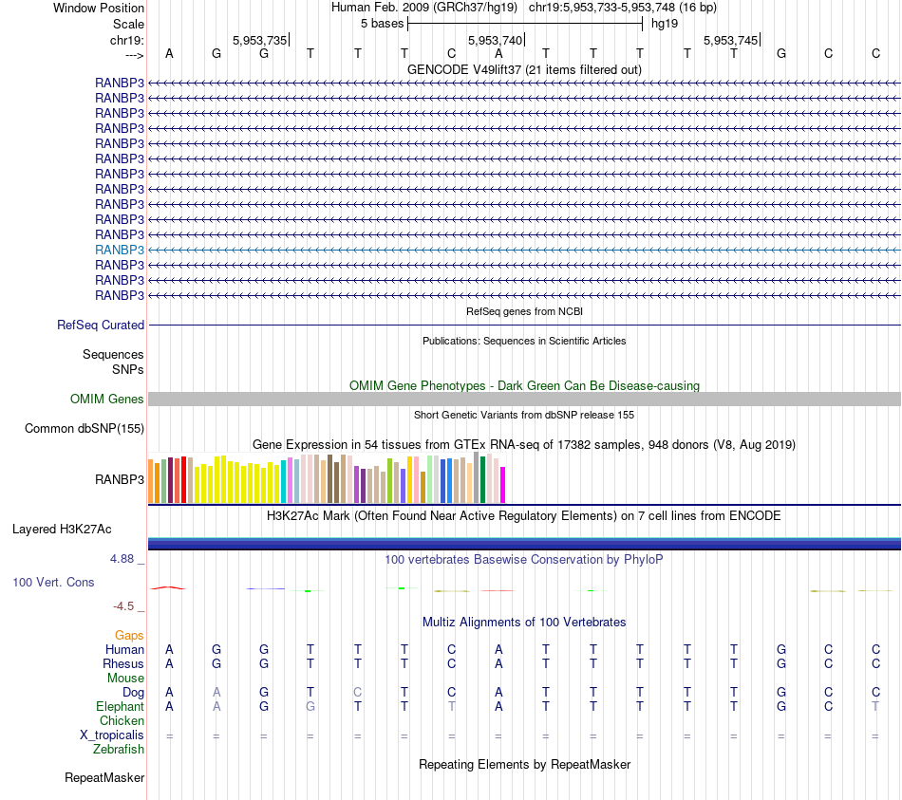Click the Human species label
The height and width of the screenshot is (800, 902).
[124, 649]
